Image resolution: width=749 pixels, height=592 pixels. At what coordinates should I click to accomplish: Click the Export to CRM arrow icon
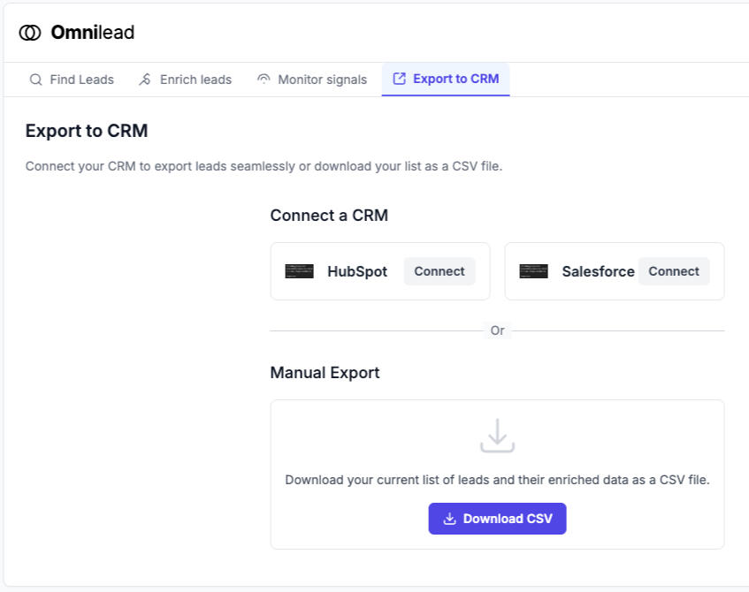pos(399,79)
